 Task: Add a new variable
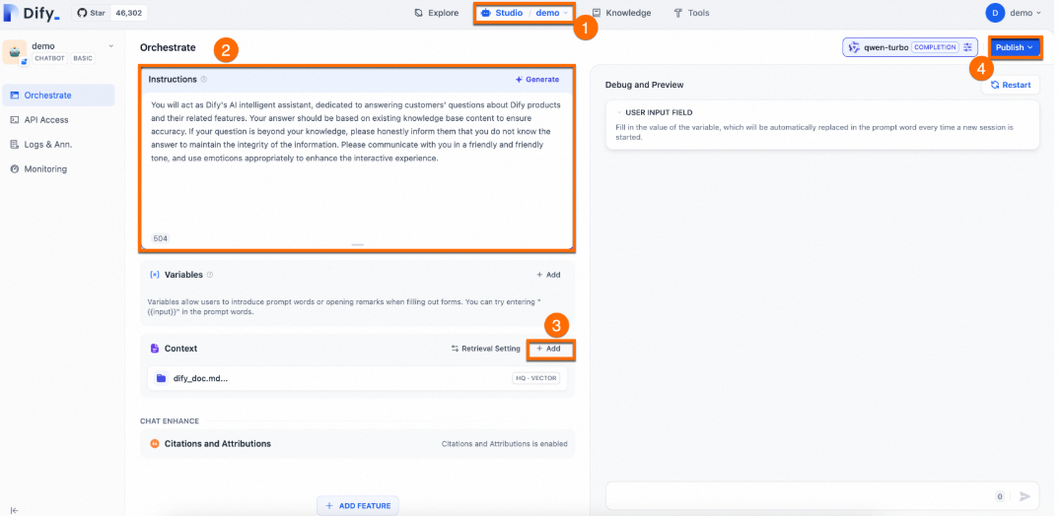point(548,275)
